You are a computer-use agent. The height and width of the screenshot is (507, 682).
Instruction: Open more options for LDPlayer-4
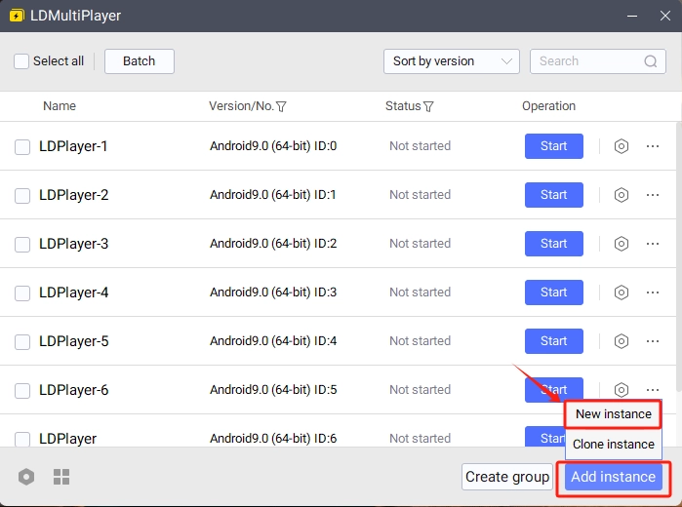pos(653,292)
